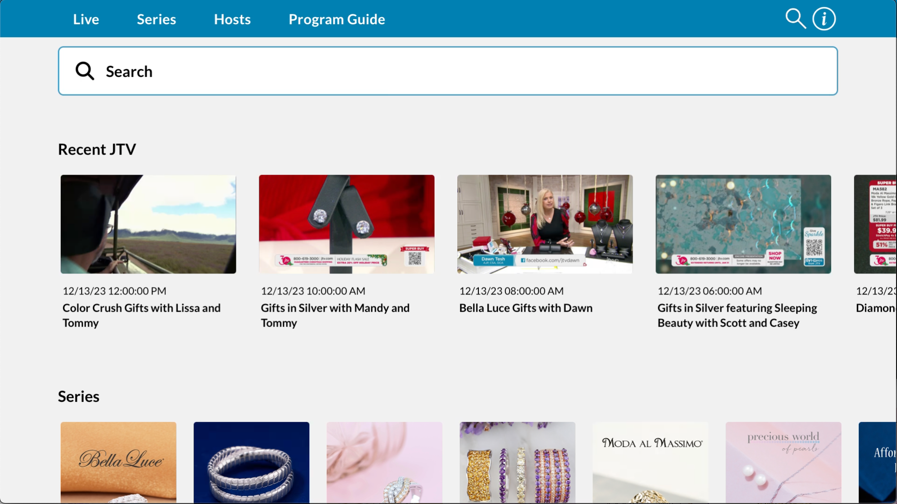Open the Bella Luce series card

[x=119, y=462]
